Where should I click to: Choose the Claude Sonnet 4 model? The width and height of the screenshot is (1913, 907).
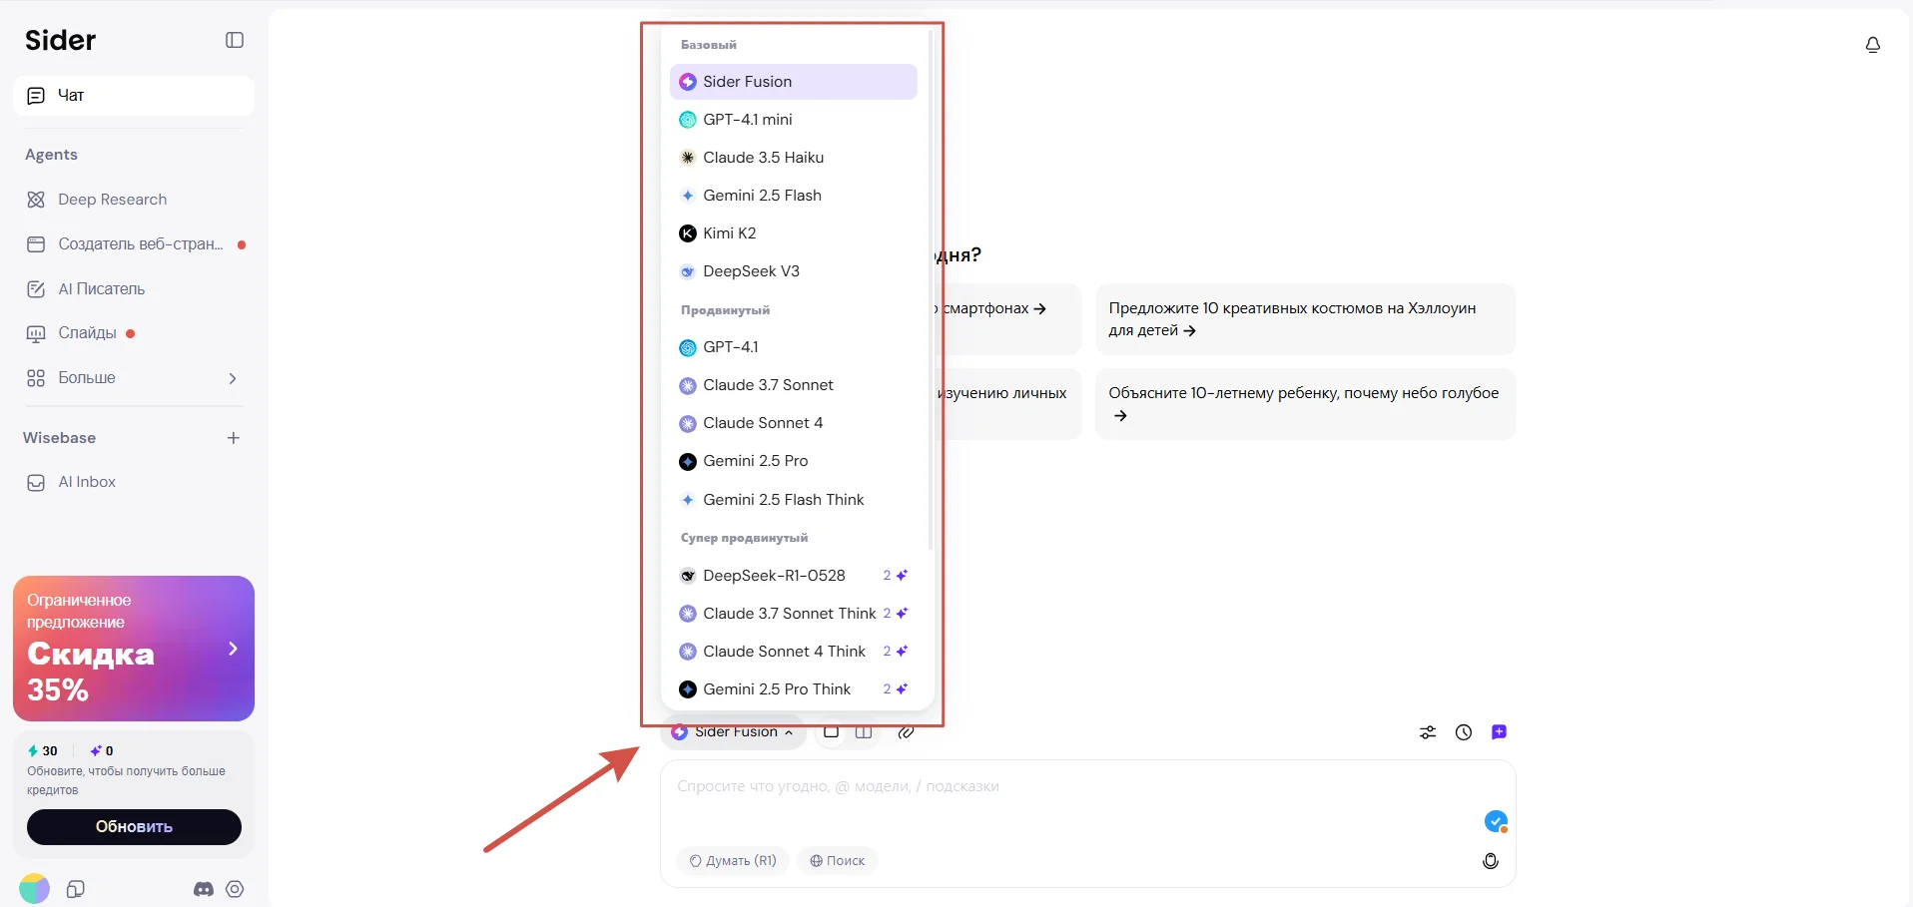coord(794,423)
